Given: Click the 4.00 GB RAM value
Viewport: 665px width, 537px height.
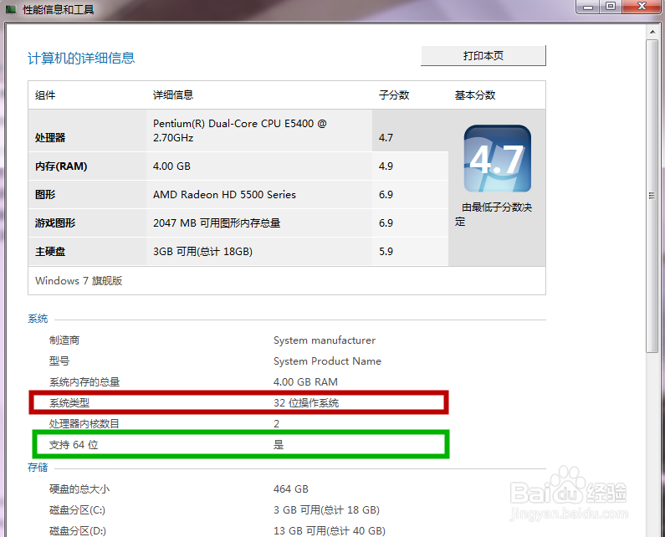Looking at the screenshot, I should pos(305,382).
